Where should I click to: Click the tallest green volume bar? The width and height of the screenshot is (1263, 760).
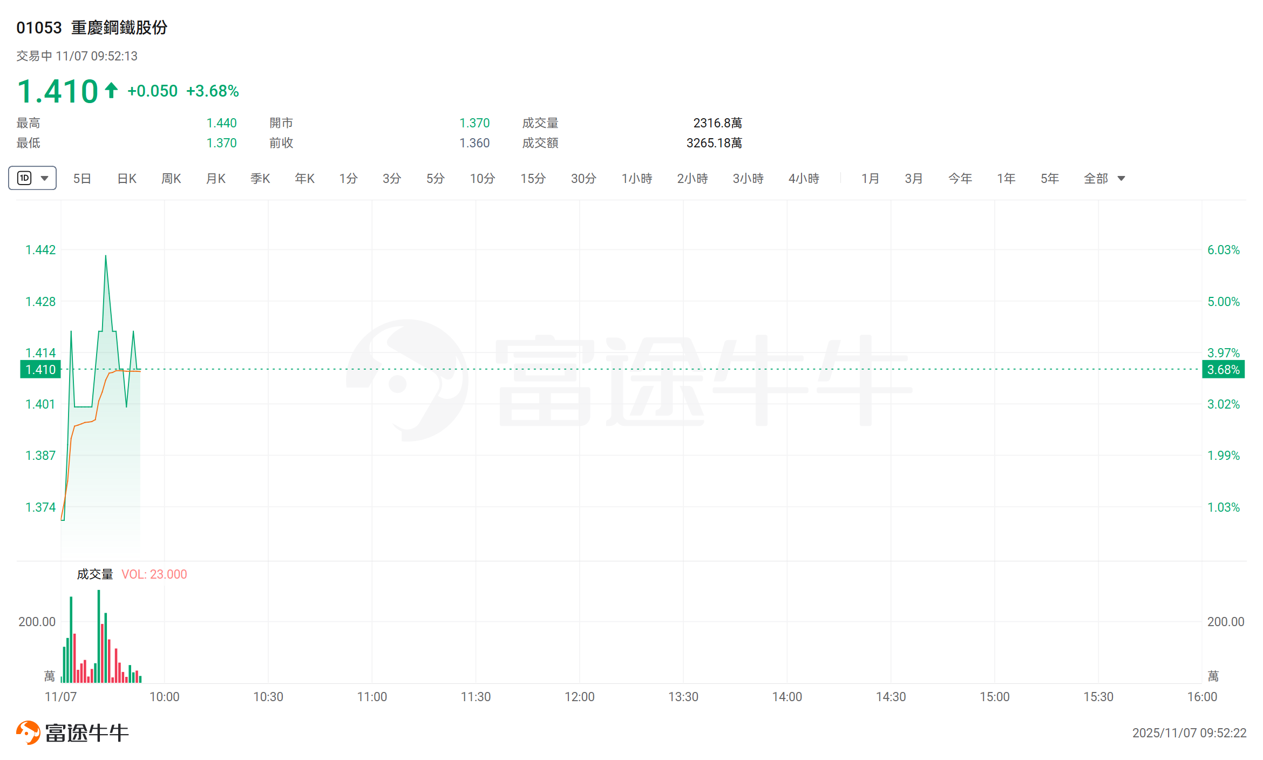click(x=99, y=637)
